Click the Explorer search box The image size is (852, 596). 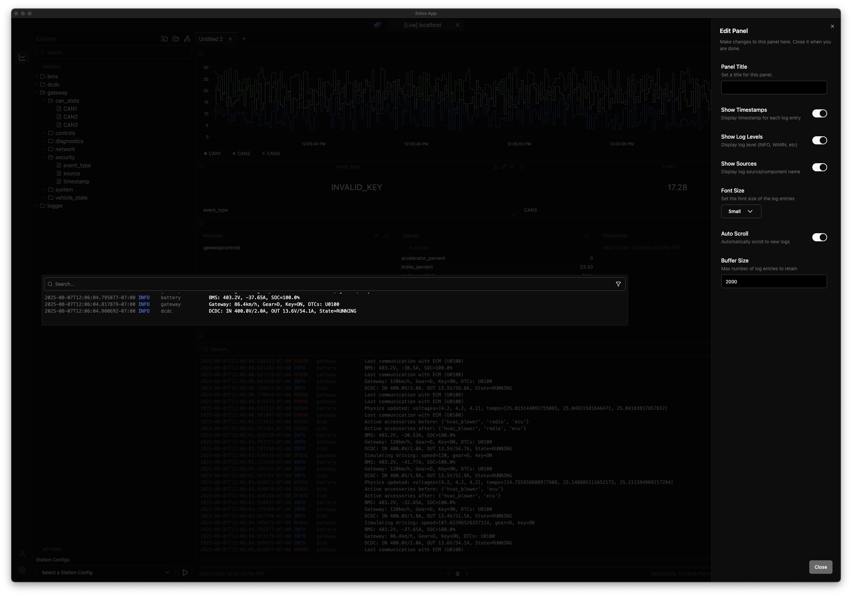pos(114,52)
